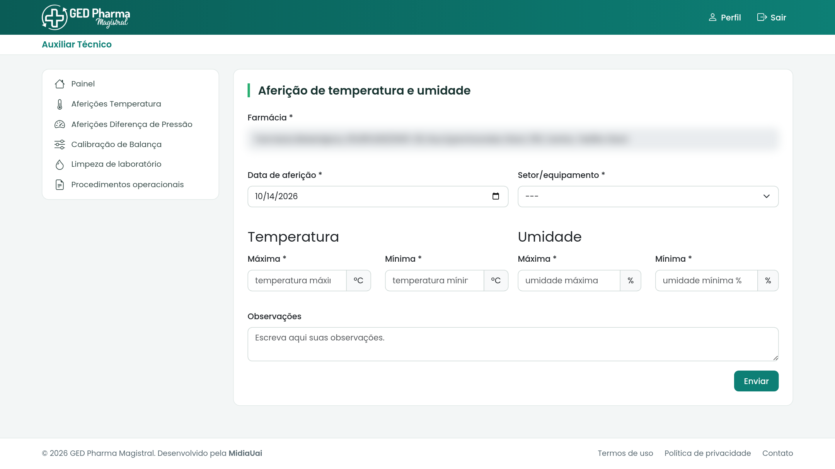This screenshot has width=835, height=469.
Task: Open the Política de privacidade footer link
Action: click(707, 453)
